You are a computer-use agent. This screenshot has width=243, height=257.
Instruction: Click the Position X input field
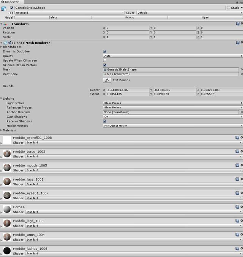click(x=128, y=28)
